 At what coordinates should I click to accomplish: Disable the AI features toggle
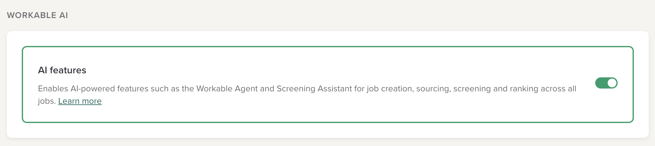[x=606, y=83]
